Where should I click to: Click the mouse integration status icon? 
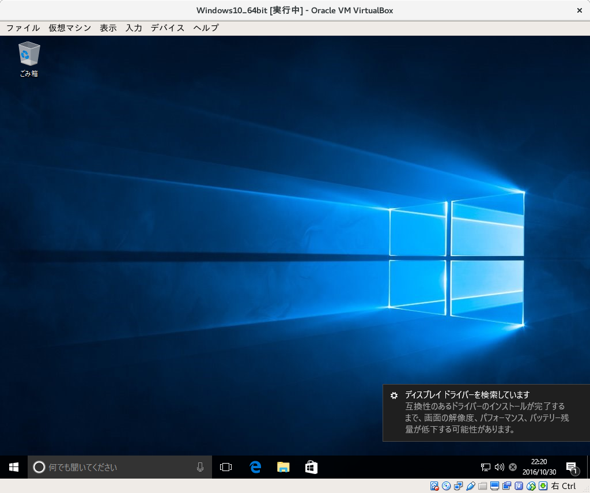pyautogui.click(x=531, y=486)
